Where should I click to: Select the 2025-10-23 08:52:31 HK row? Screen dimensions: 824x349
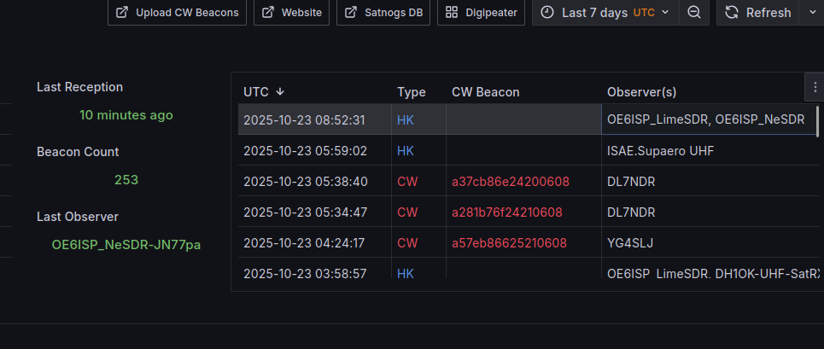304,120
